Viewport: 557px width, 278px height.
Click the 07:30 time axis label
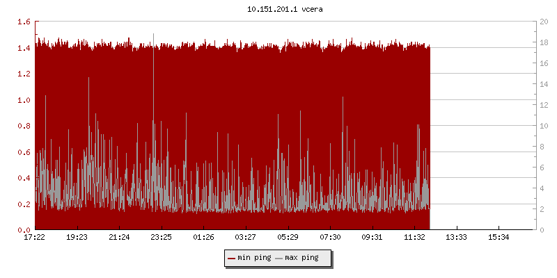pyautogui.click(x=330, y=237)
